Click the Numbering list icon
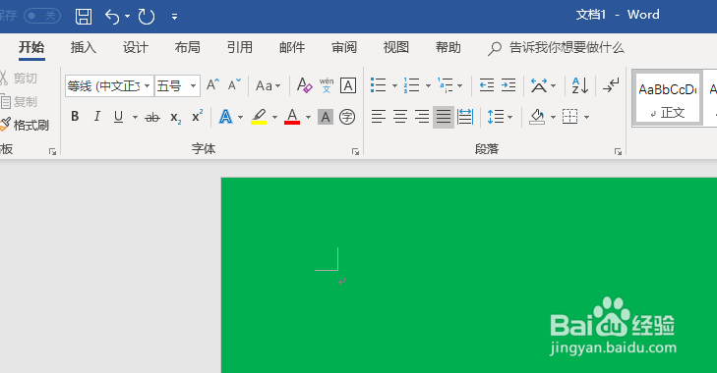 tap(411, 85)
